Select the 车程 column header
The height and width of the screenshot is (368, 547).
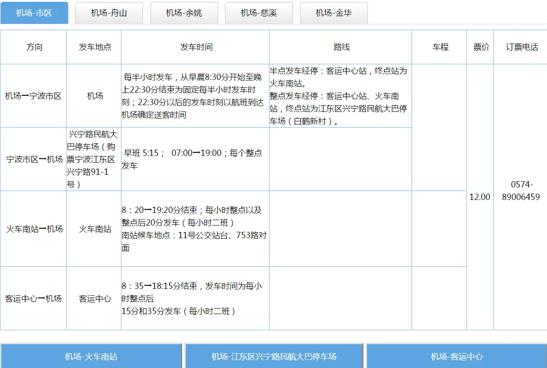pos(439,46)
